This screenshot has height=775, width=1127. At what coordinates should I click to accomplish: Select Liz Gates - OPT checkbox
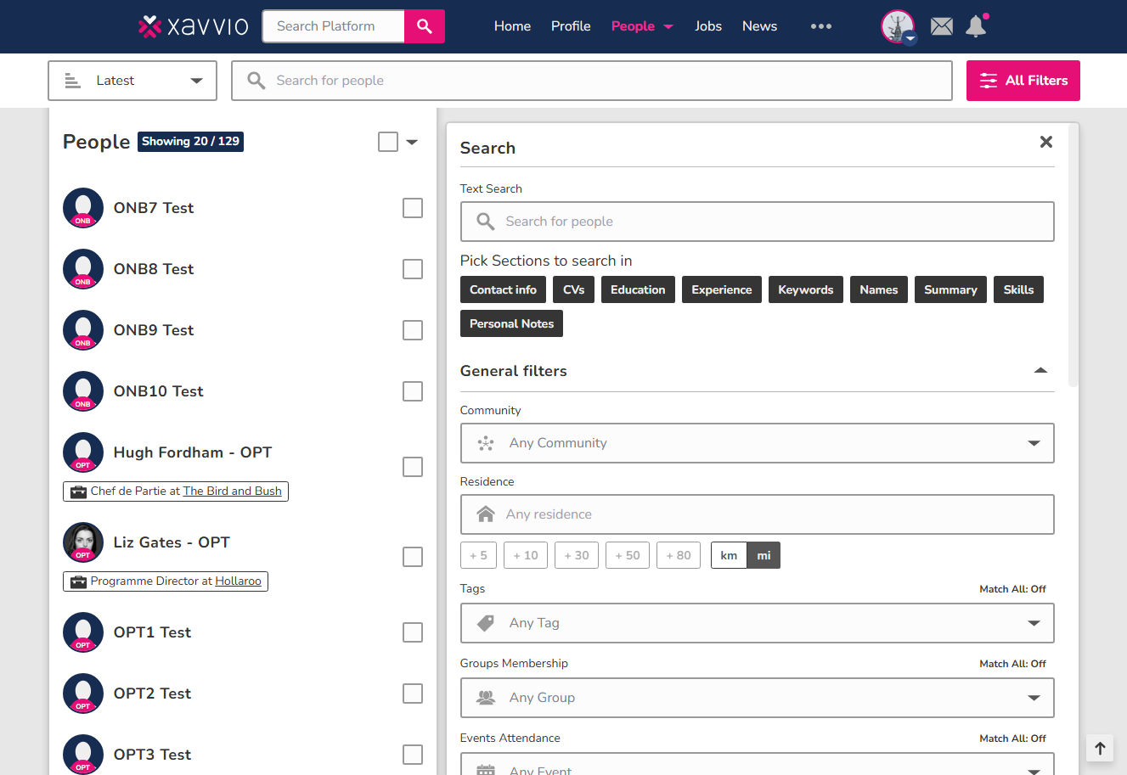413,557
